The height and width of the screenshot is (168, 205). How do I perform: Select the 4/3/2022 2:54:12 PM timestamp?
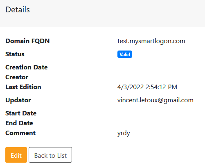(x=147, y=87)
